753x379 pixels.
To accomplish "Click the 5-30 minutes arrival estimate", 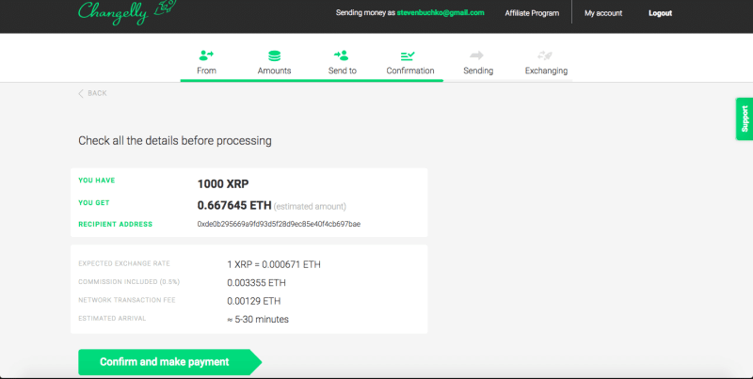I will click(258, 319).
